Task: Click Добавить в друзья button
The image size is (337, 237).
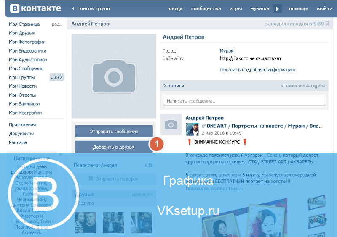Action: [114, 147]
